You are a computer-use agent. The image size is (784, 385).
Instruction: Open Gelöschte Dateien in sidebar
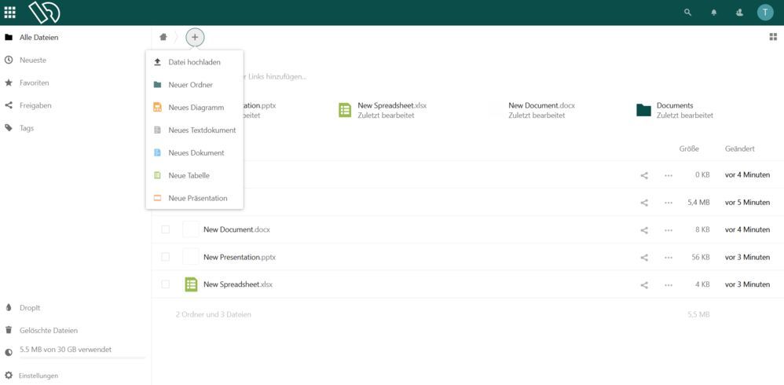click(x=48, y=330)
